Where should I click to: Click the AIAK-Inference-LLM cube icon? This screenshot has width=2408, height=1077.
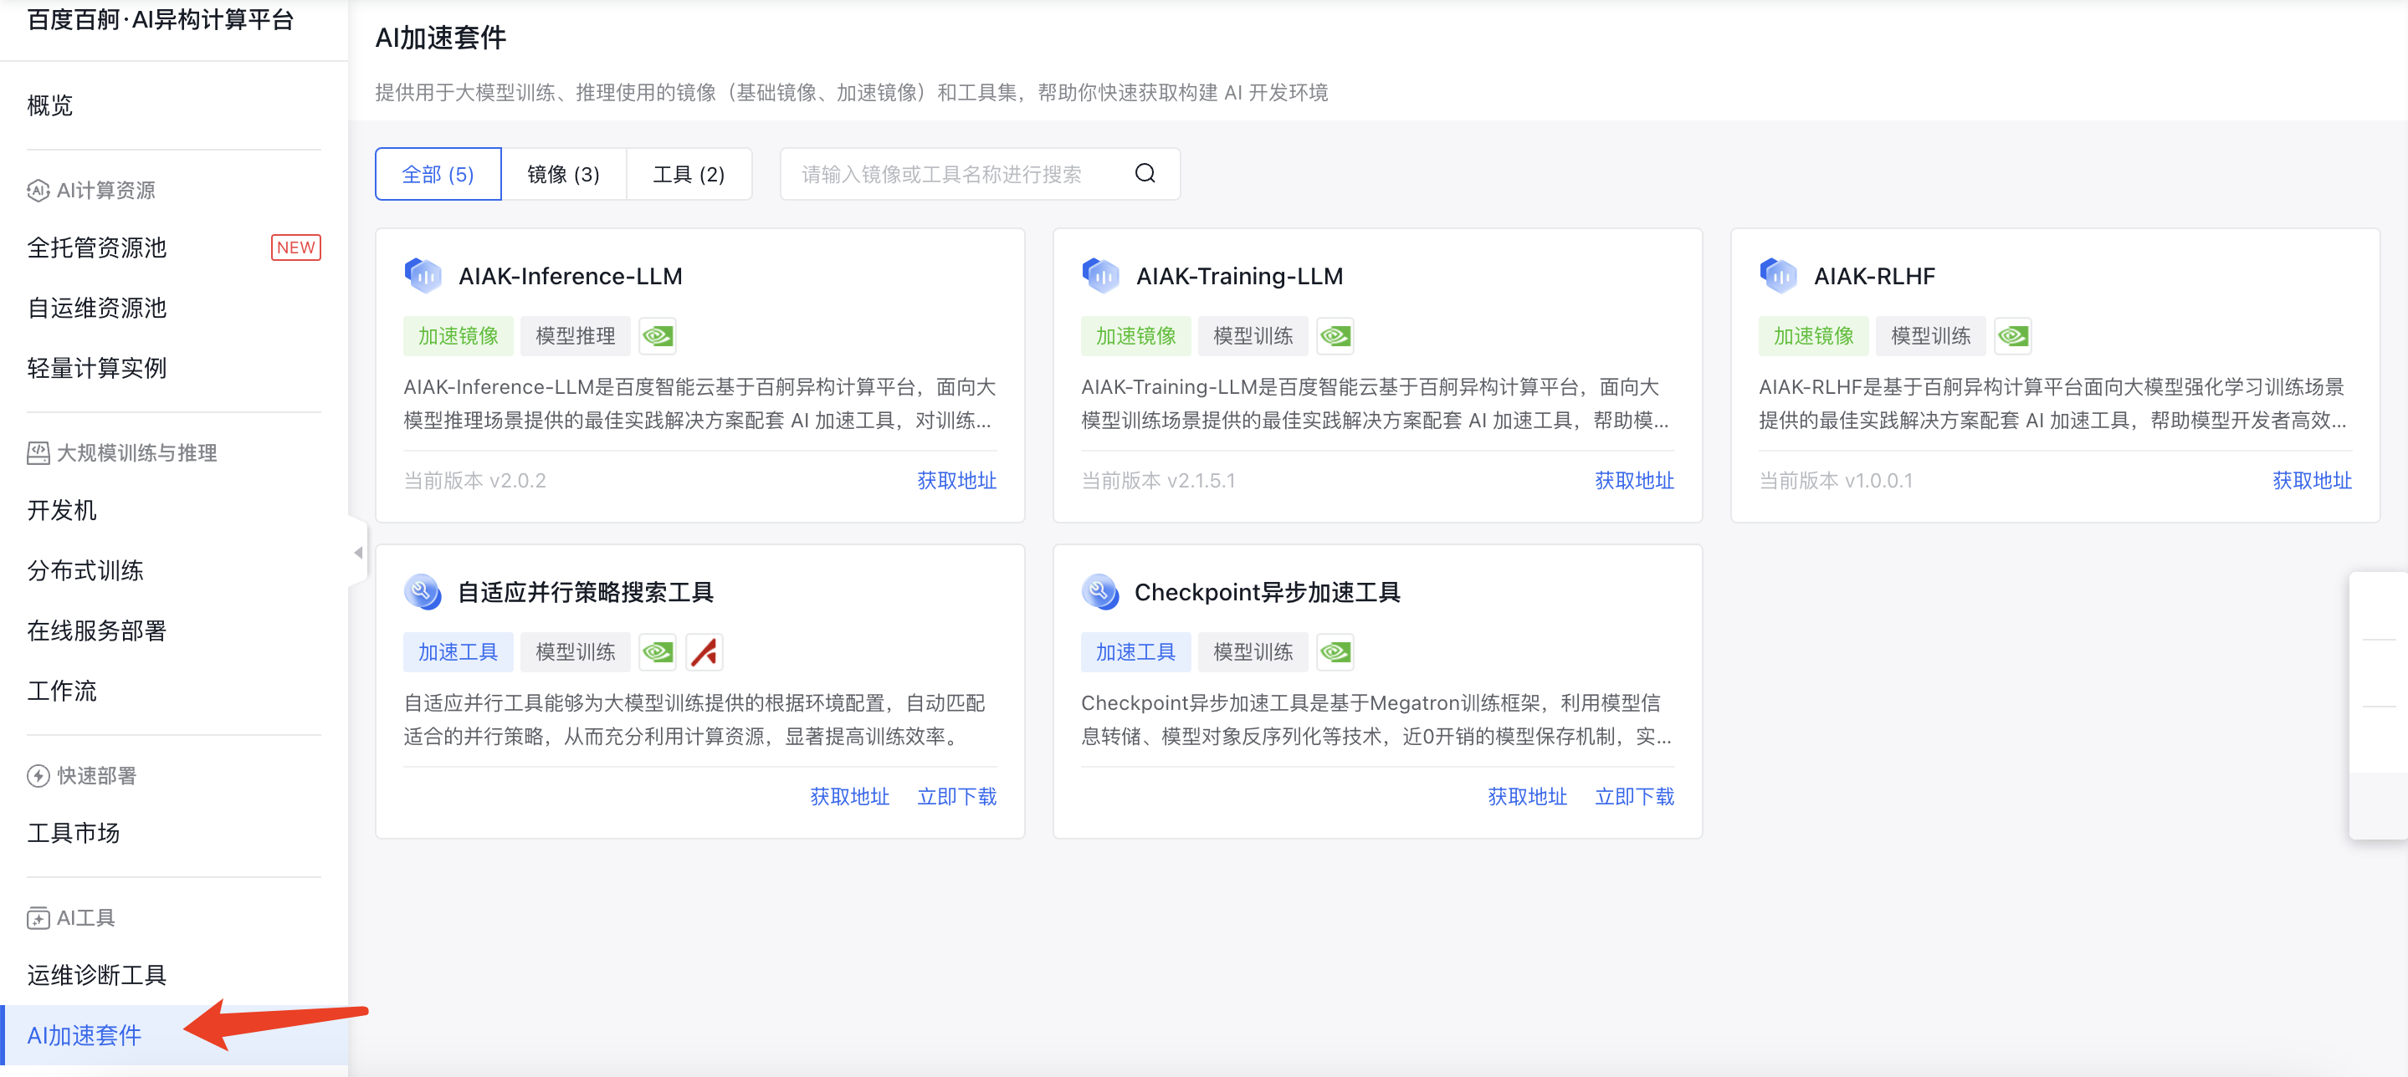tap(423, 276)
